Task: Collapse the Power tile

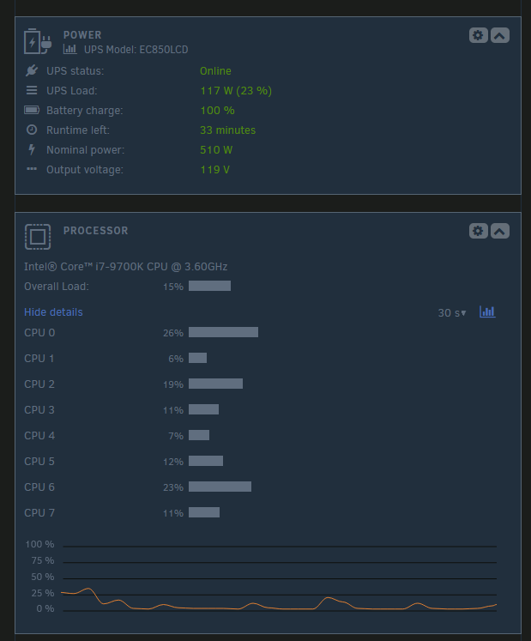Action: pos(499,35)
